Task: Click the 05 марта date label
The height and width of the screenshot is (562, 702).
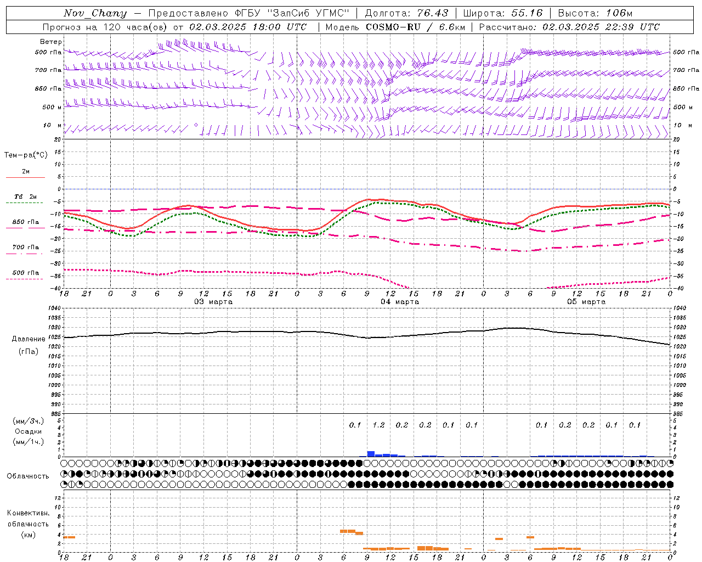Action: click(x=587, y=302)
